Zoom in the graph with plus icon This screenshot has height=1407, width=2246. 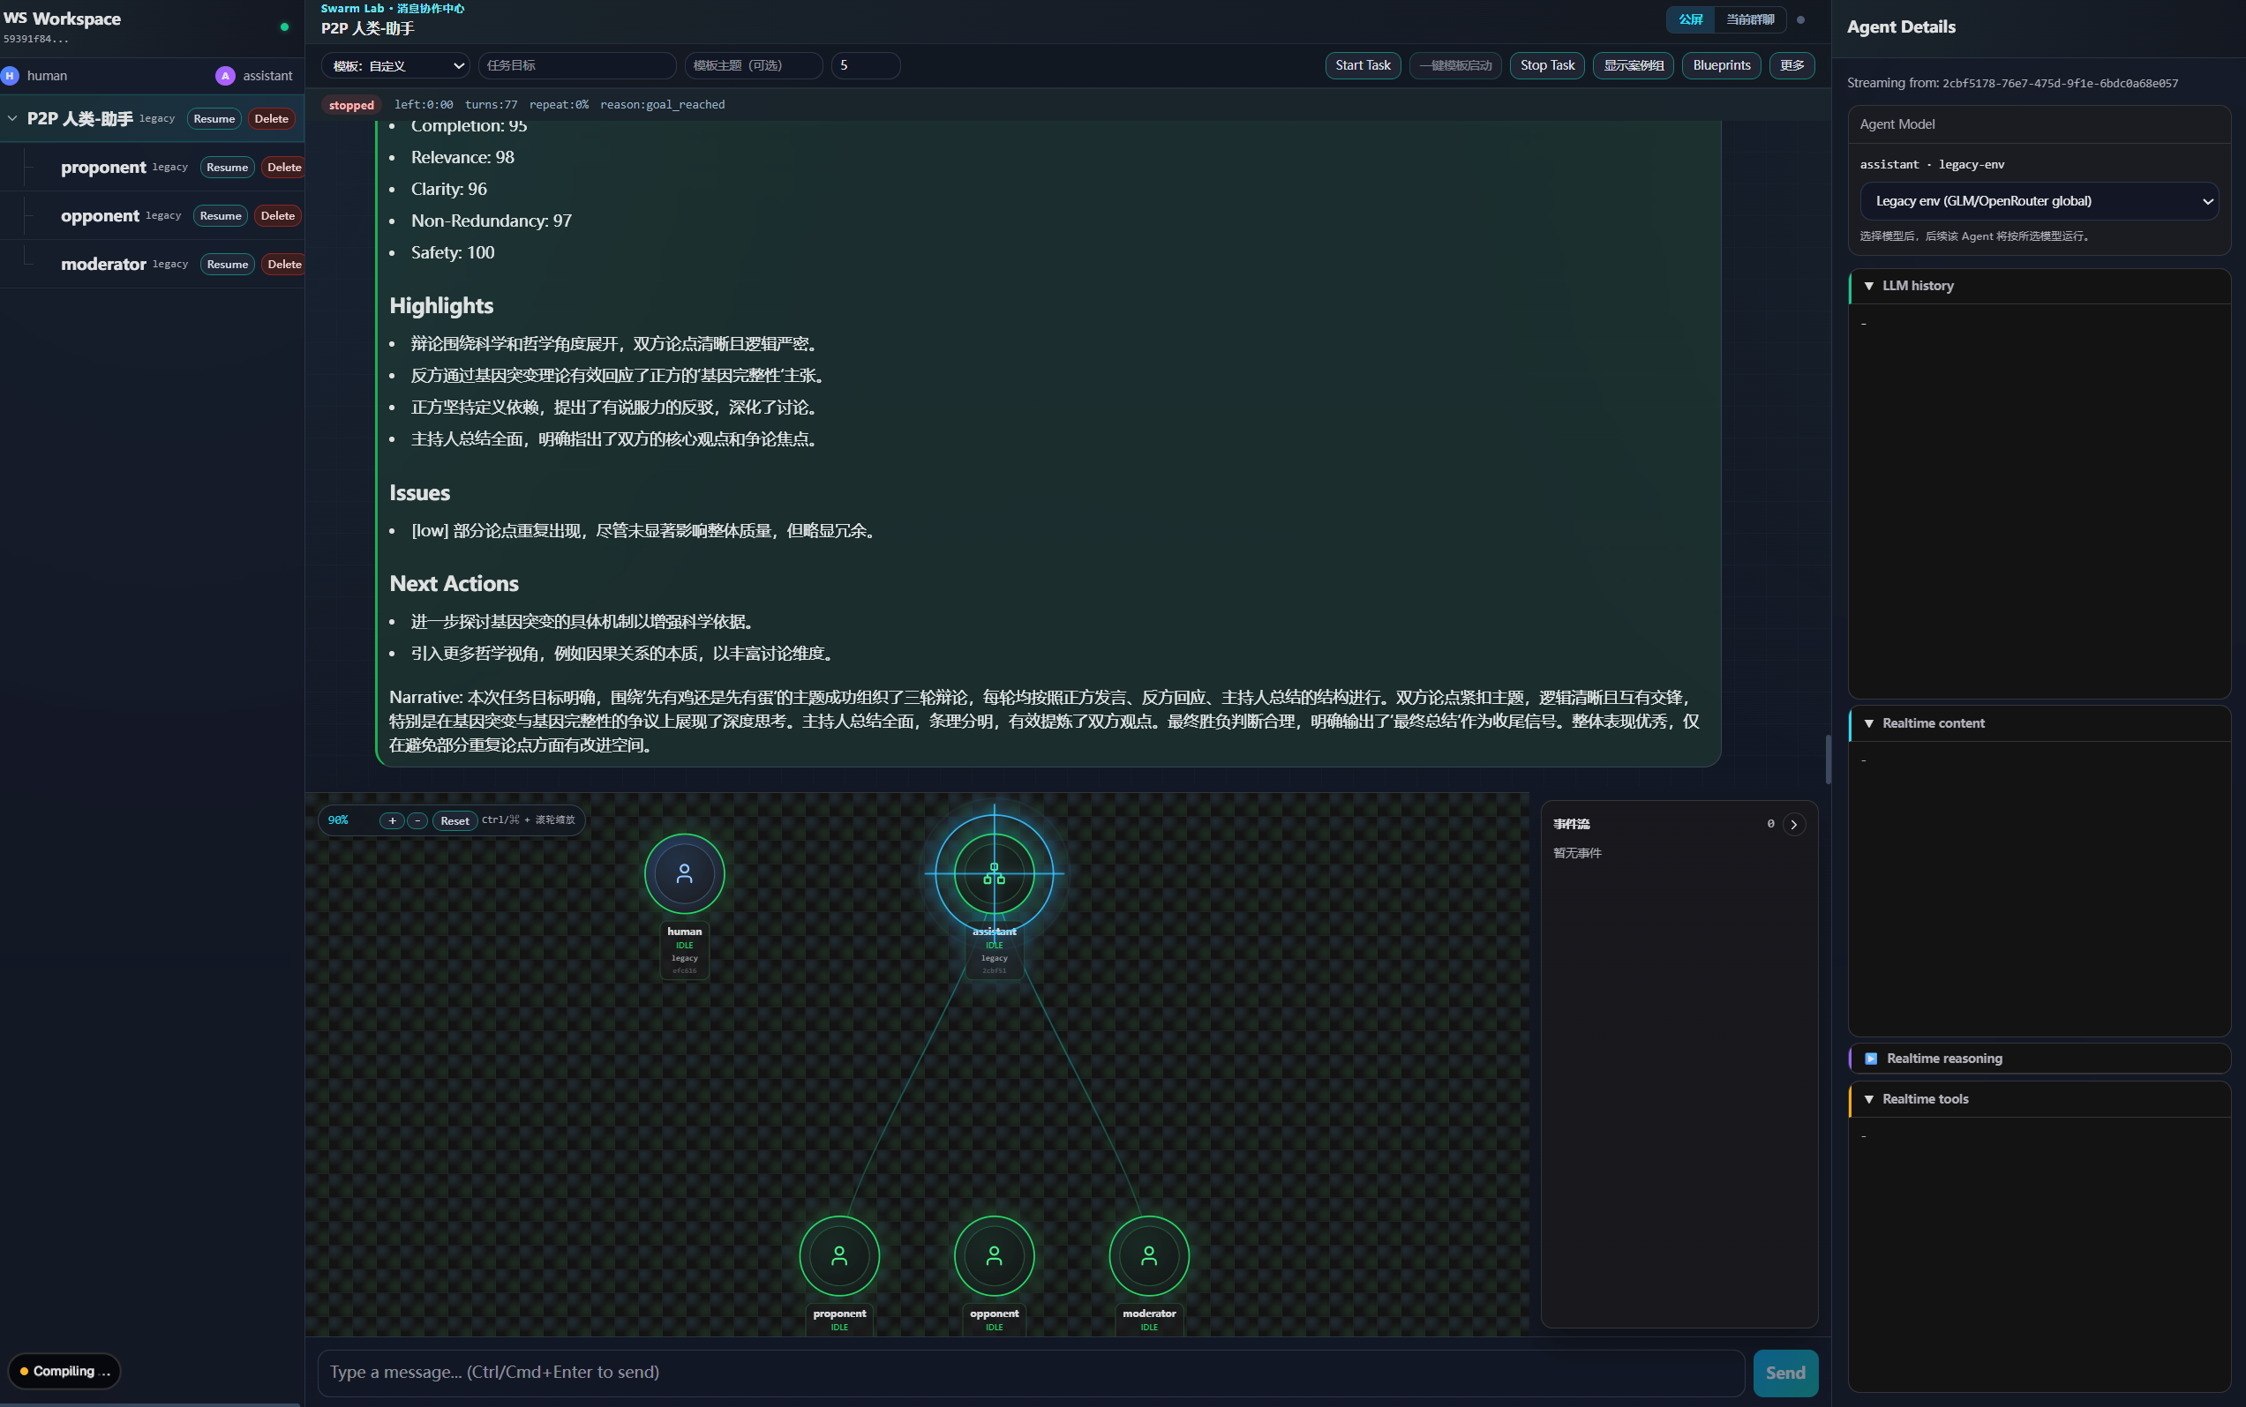(392, 820)
